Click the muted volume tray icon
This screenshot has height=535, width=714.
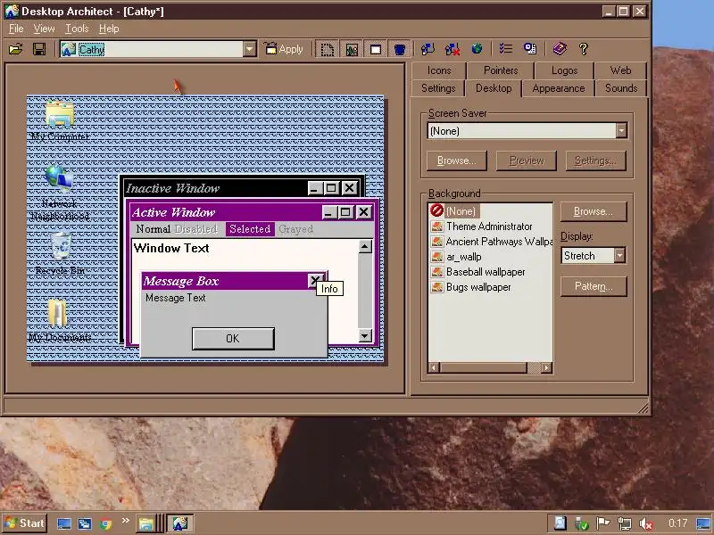[646, 523]
